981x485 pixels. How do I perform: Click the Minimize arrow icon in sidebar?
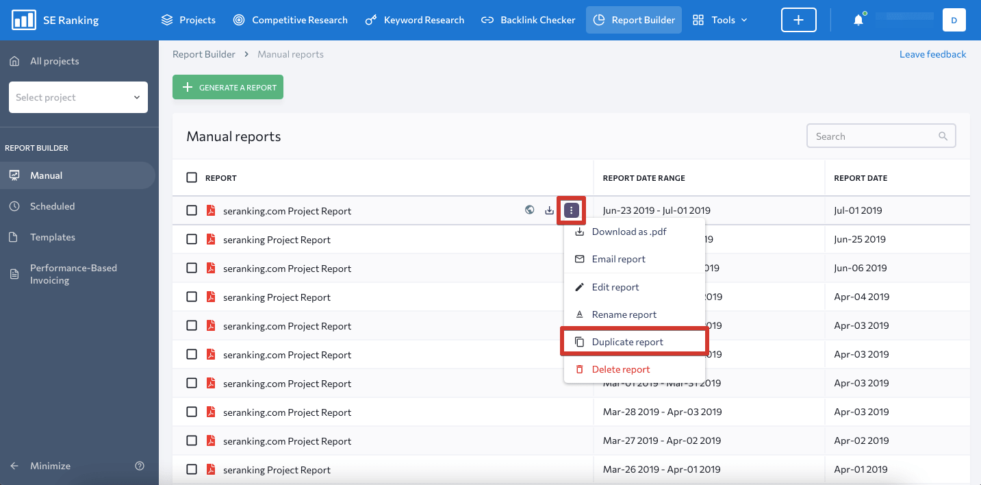(x=14, y=466)
